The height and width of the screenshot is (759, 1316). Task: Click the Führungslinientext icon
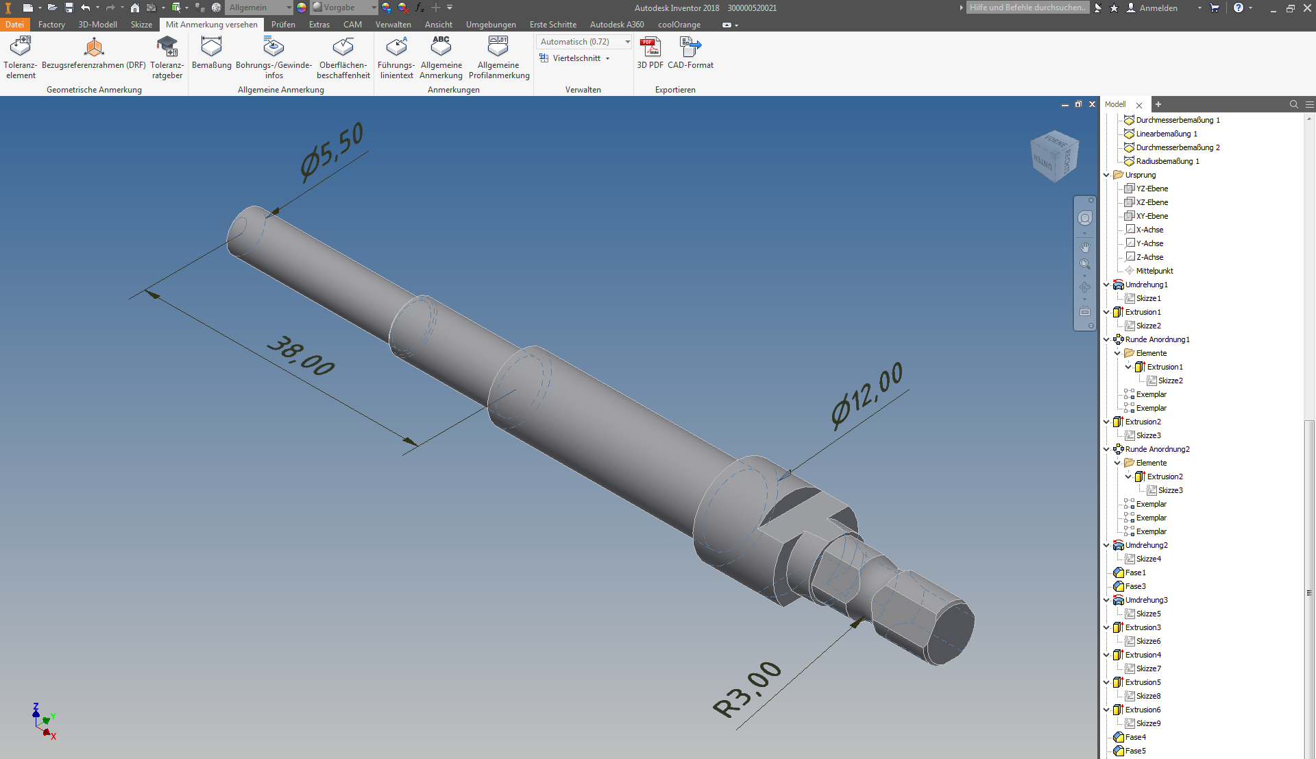coord(396,47)
